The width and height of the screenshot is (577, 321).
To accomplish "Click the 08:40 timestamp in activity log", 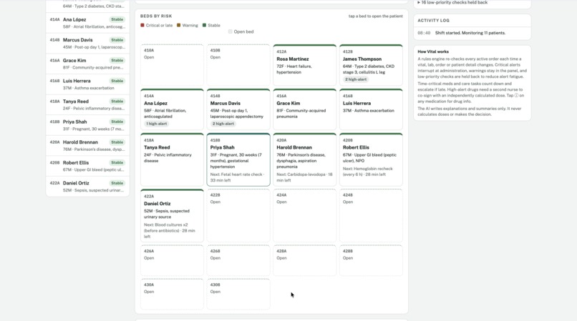I will [x=424, y=33].
